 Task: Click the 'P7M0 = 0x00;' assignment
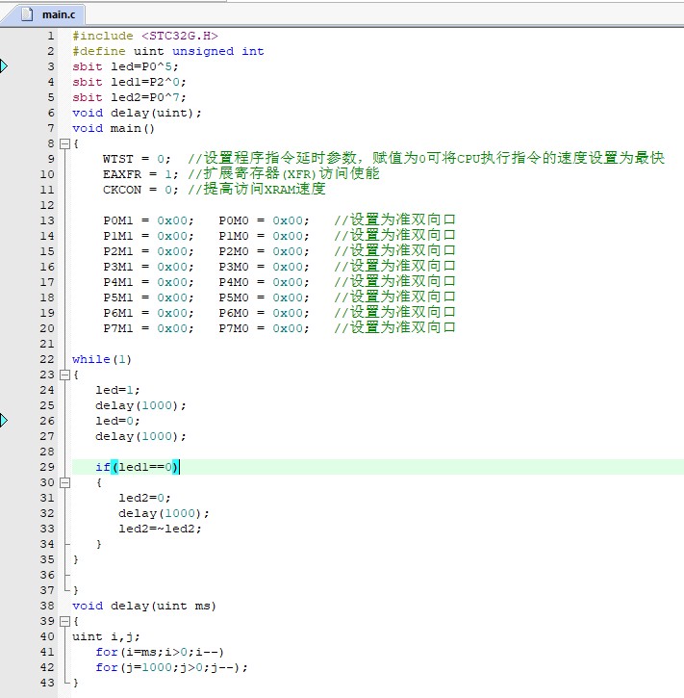264,328
